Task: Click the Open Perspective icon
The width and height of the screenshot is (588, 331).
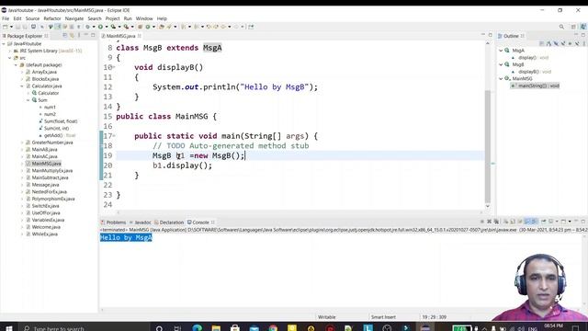Action: [x=573, y=27]
